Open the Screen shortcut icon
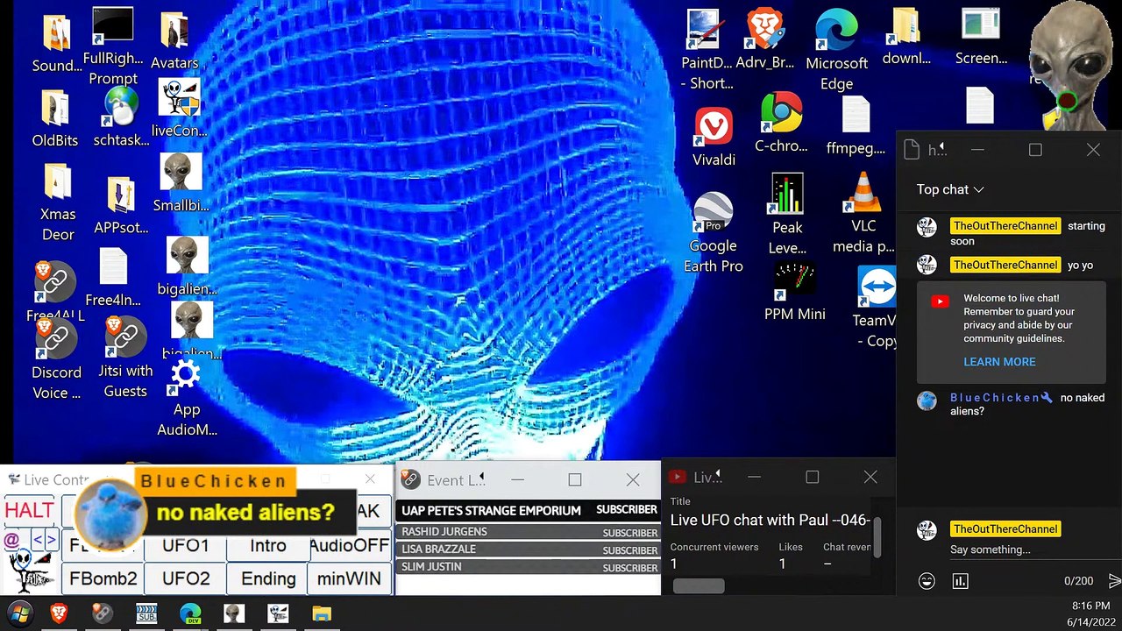 981,38
